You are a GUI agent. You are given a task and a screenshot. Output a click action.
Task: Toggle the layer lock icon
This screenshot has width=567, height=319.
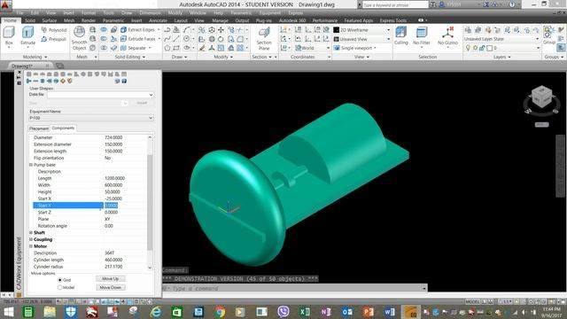(x=482, y=48)
